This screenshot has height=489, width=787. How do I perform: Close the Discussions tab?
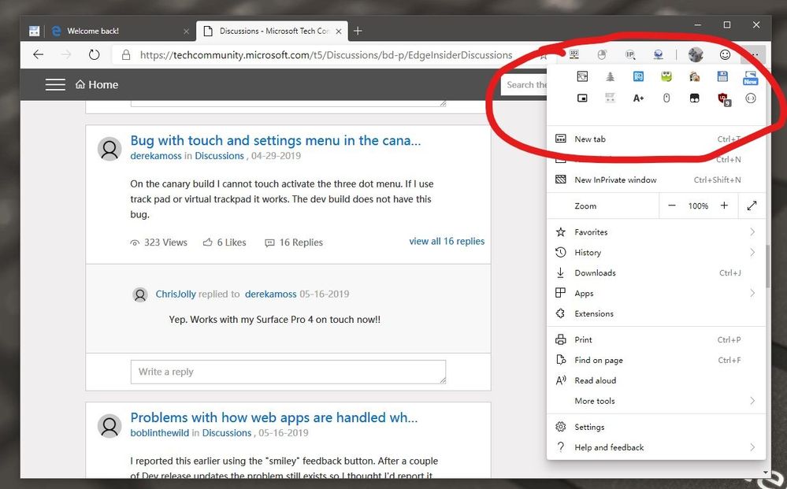pos(339,31)
